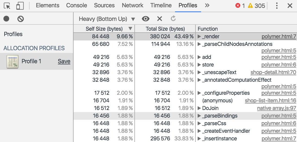Expand the _render function row
297x142 pixels.
coord(199,37)
